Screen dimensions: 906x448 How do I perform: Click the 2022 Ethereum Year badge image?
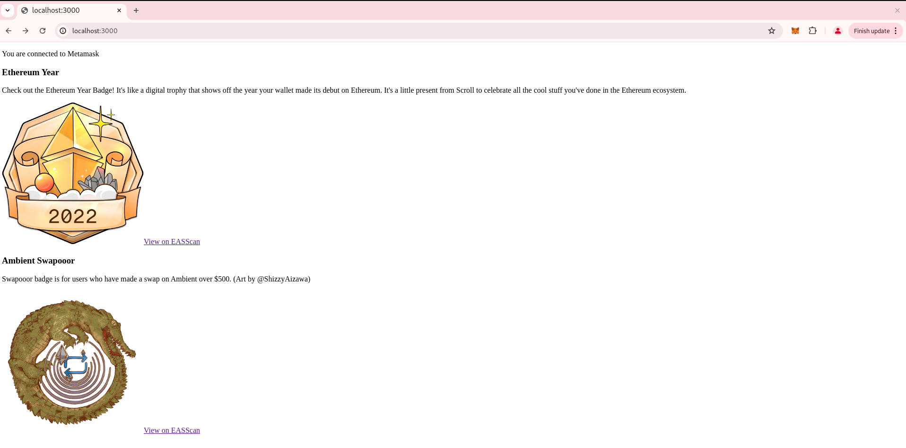(x=73, y=174)
